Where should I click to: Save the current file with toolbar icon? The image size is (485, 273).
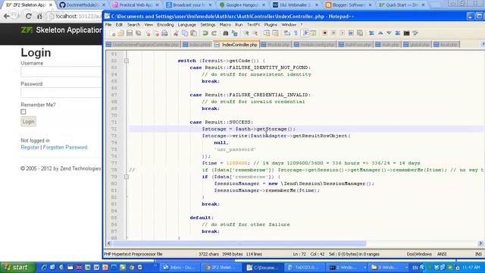[x=130, y=33]
